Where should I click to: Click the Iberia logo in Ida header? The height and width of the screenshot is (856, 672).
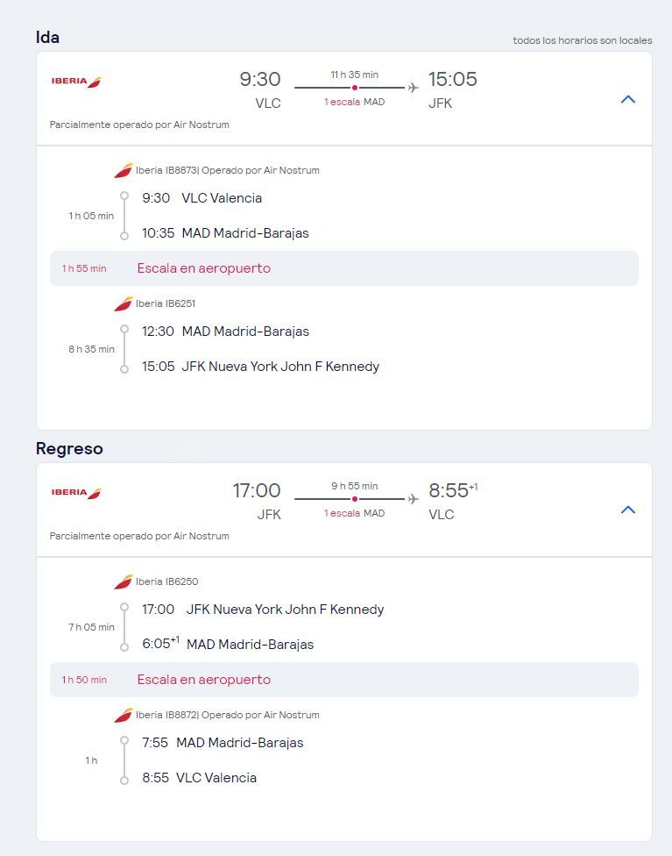[x=76, y=82]
